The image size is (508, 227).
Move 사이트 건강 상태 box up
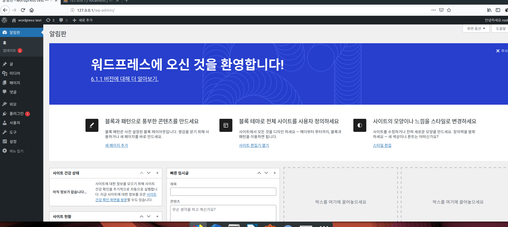(142, 173)
